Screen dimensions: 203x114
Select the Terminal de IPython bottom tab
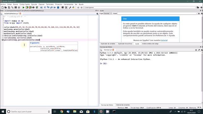point(107,105)
